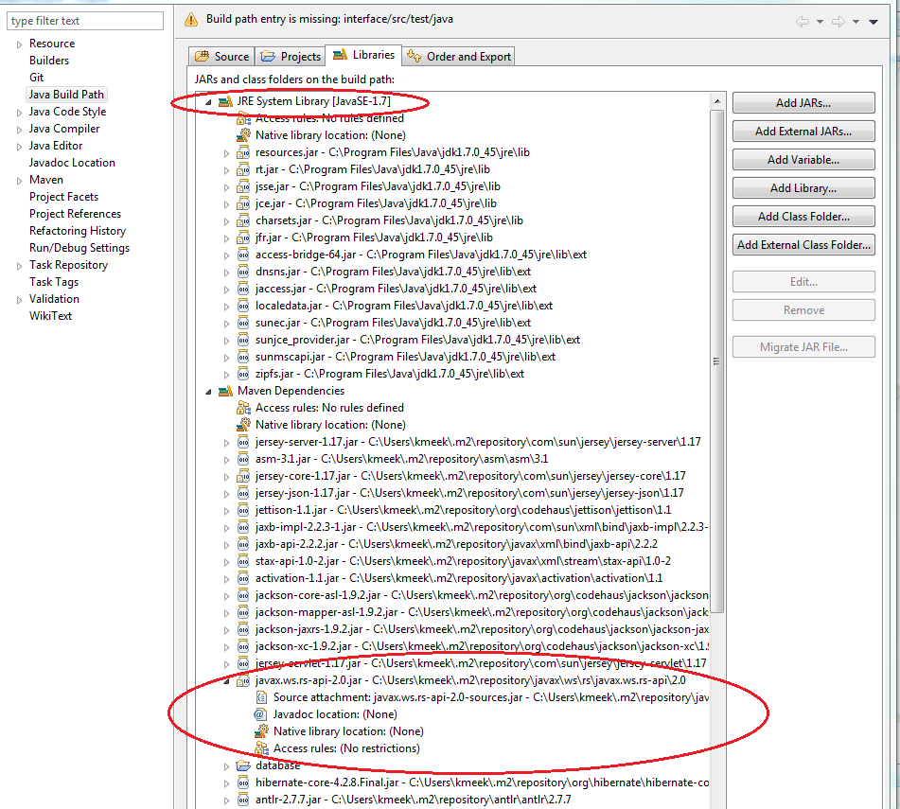Switch to the Projects tab
900x809 pixels.
tap(291, 57)
